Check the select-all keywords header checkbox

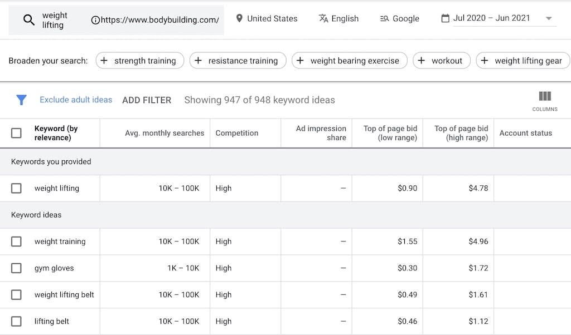point(16,133)
